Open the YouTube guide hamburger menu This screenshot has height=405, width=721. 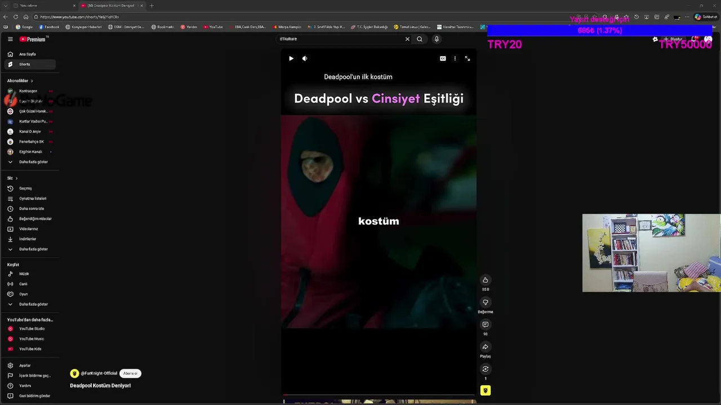tap(10, 39)
